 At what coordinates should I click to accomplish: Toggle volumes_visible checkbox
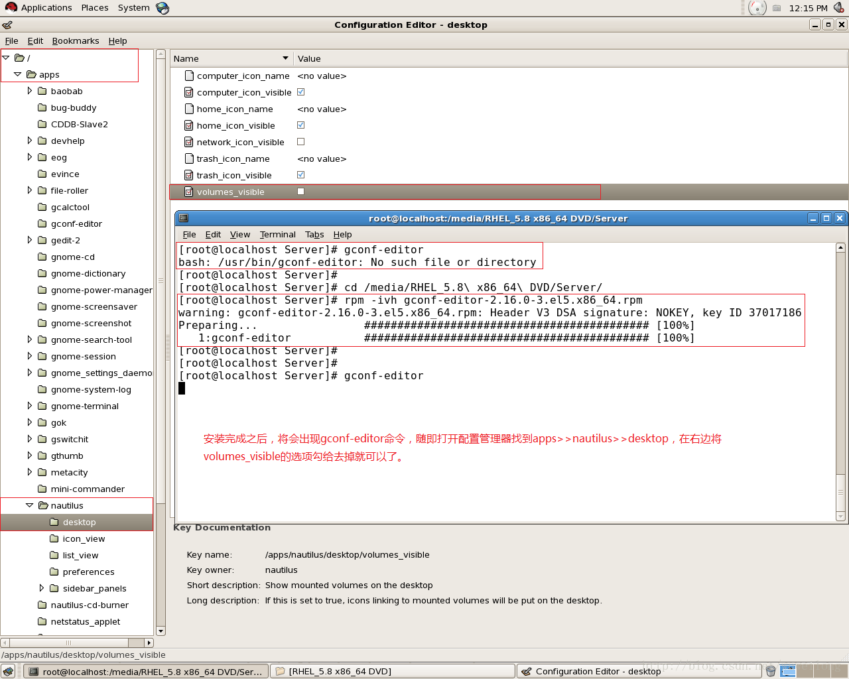(300, 192)
